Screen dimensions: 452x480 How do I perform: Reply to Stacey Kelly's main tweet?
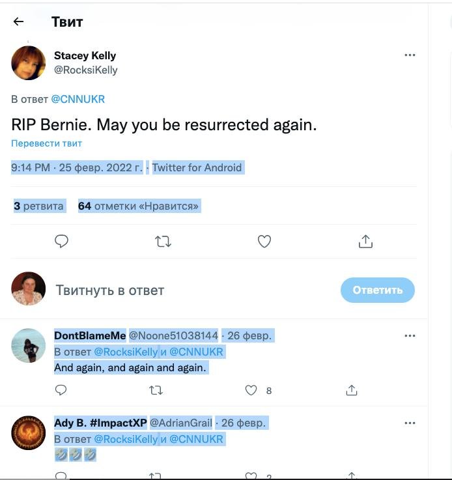[x=61, y=242]
